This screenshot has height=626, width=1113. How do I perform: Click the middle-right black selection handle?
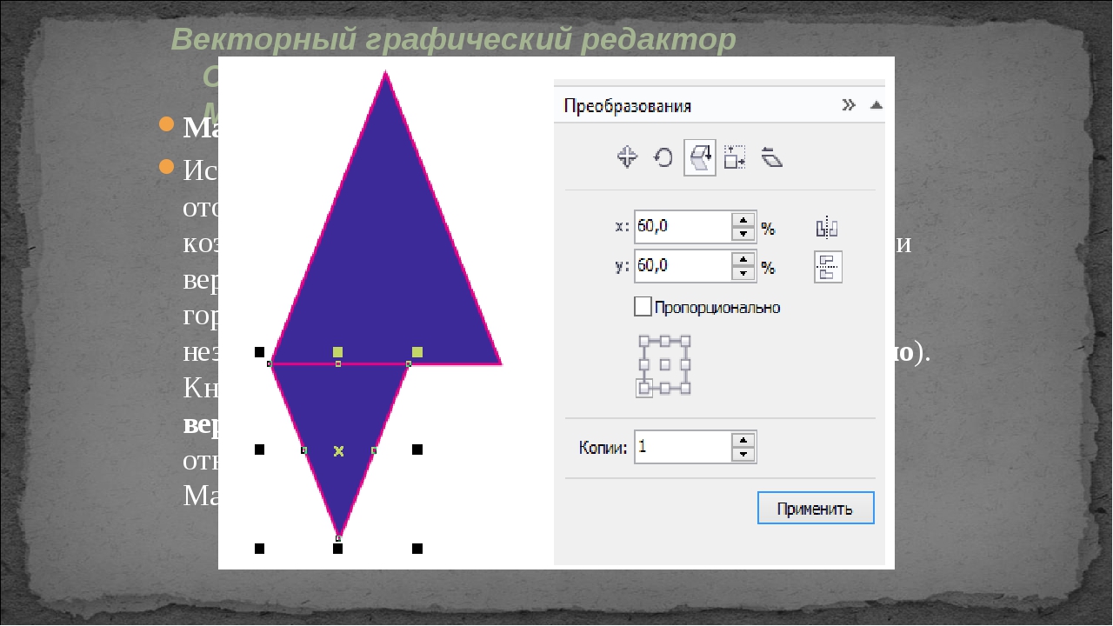pos(417,450)
